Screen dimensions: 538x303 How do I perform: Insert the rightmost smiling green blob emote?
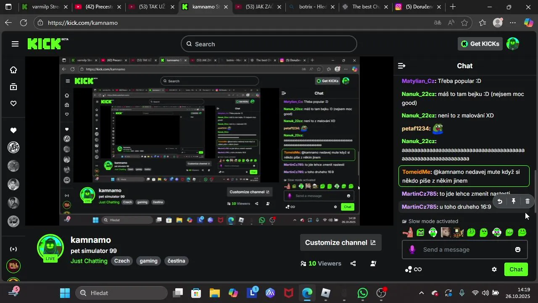(522, 232)
